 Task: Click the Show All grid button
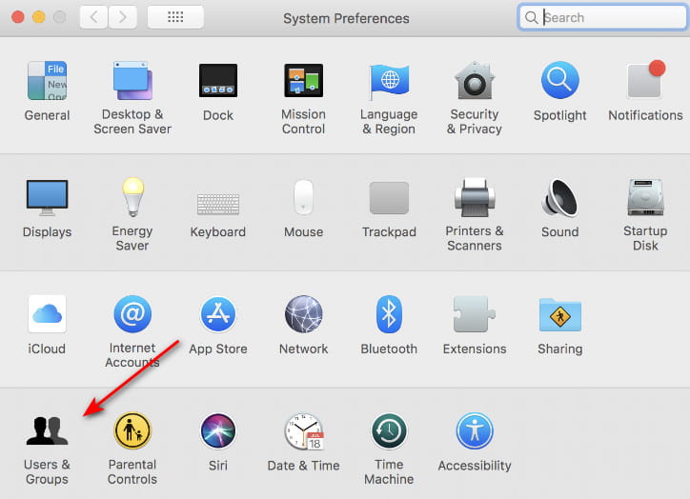pos(175,17)
